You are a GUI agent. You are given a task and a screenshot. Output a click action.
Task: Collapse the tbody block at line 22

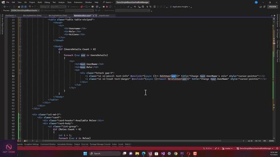tap(20, 47)
